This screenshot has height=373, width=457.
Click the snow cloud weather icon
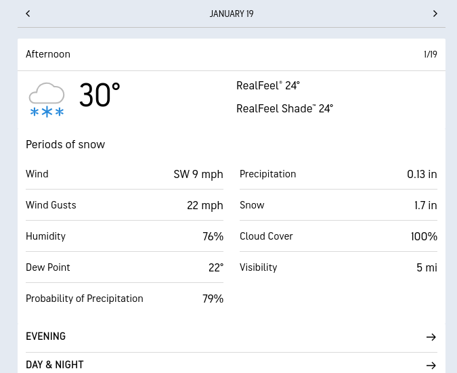click(47, 100)
